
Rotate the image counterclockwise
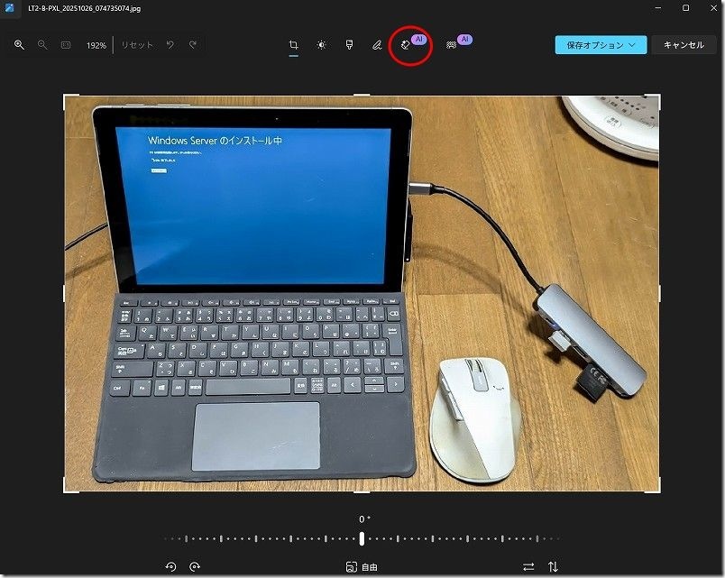[171, 567]
